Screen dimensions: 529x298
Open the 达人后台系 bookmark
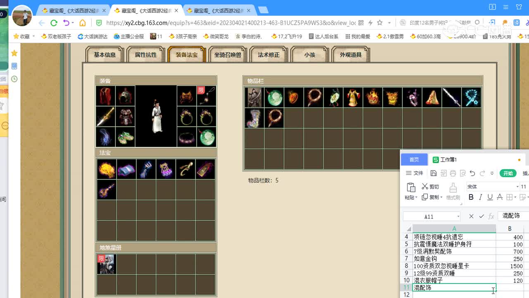tap(323, 36)
